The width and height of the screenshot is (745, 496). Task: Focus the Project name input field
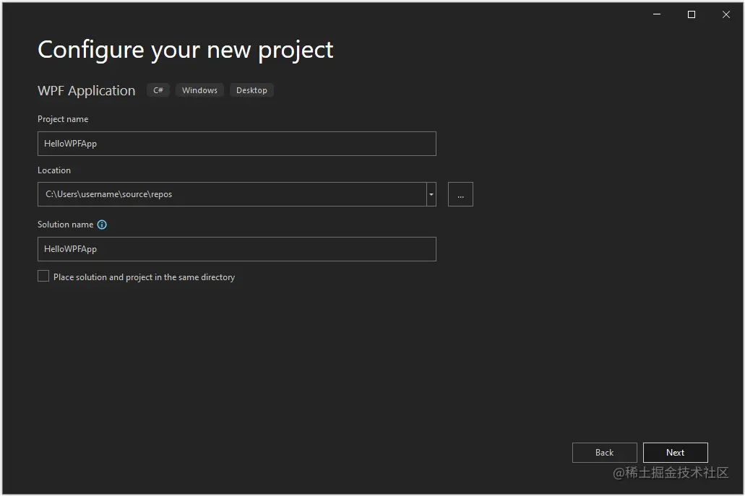[x=236, y=144]
